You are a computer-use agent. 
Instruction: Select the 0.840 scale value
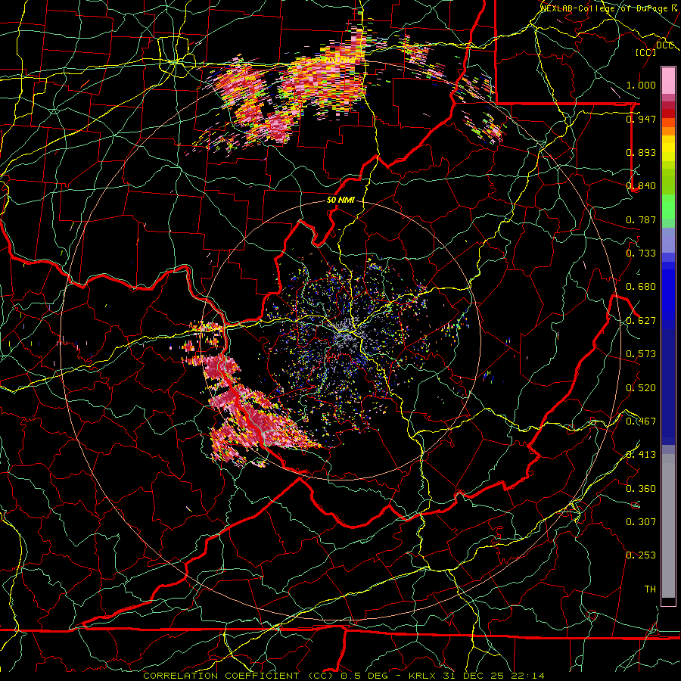click(x=641, y=186)
